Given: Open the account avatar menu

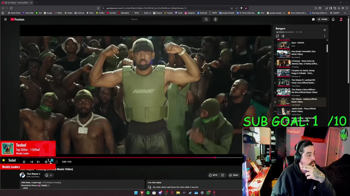Looking at the screenshot, I should pyautogui.click(x=341, y=19).
